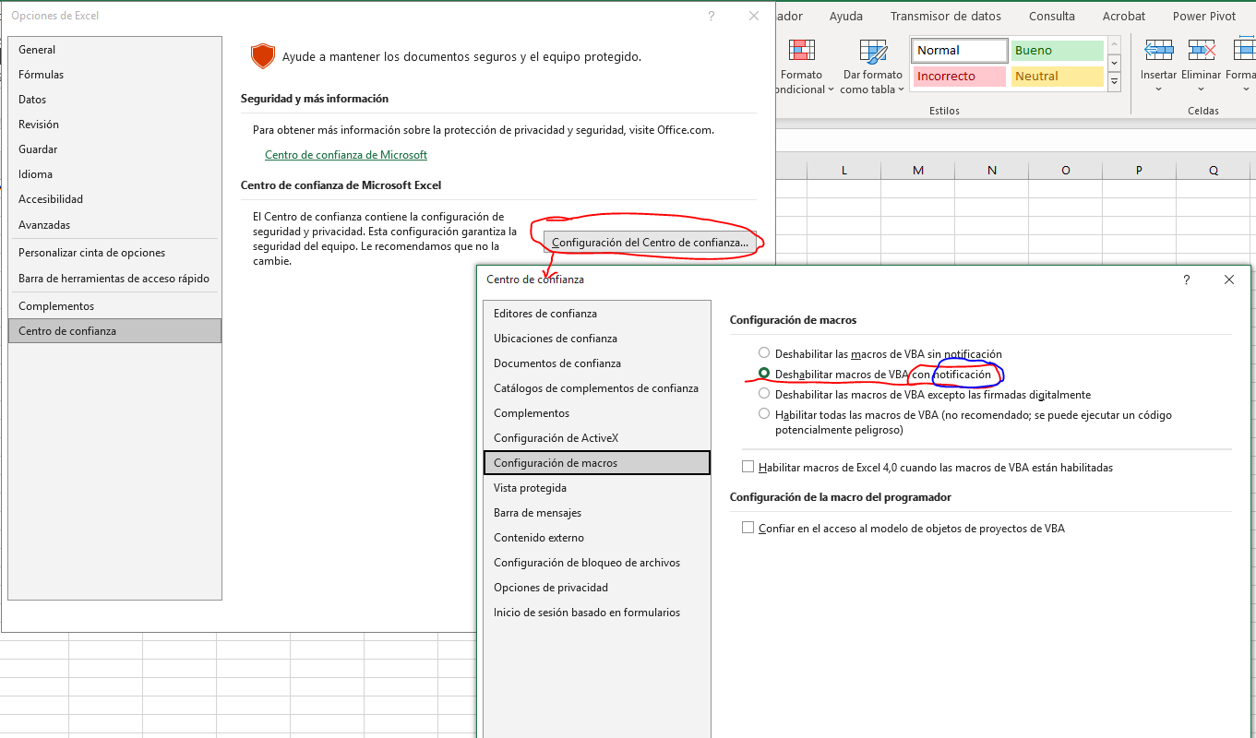The width and height of the screenshot is (1256, 738).
Task: Check Confiar en el acceso al modelo de objetos
Action: pyautogui.click(x=748, y=529)
